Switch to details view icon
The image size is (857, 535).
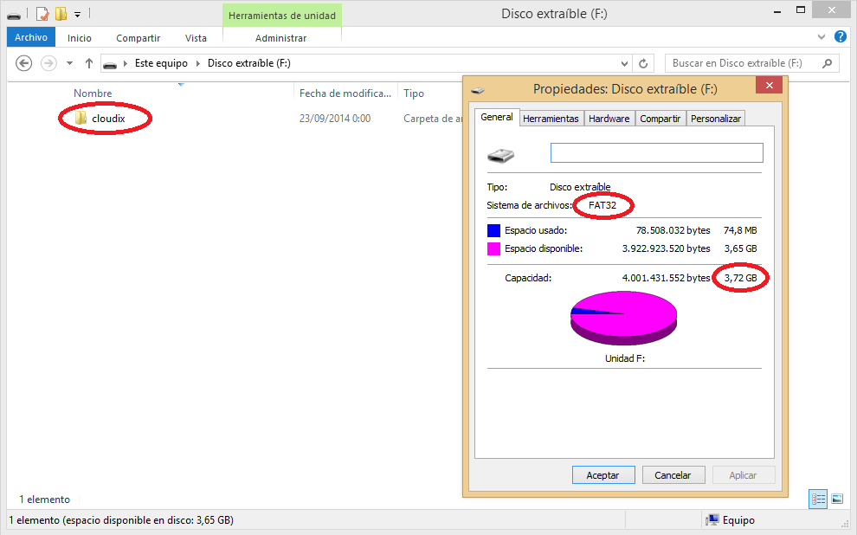pyautogui.click(x=818, y=499)
